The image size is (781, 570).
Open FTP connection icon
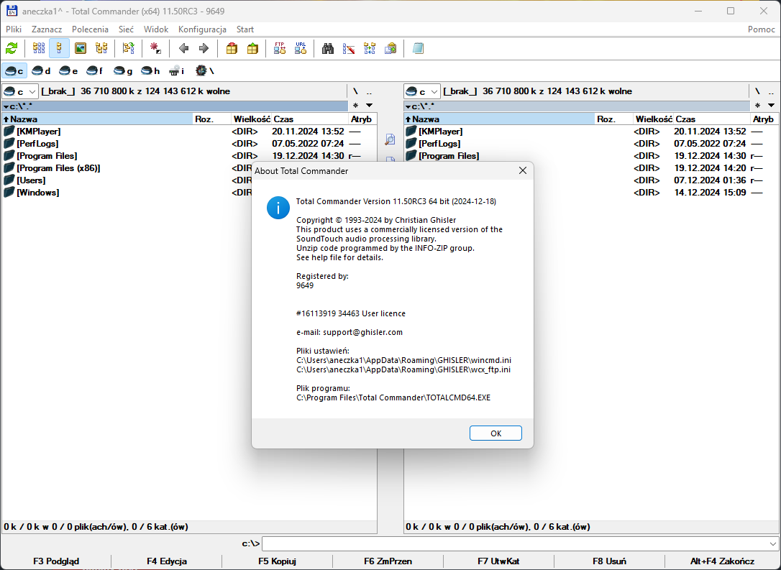click(280, 48)
